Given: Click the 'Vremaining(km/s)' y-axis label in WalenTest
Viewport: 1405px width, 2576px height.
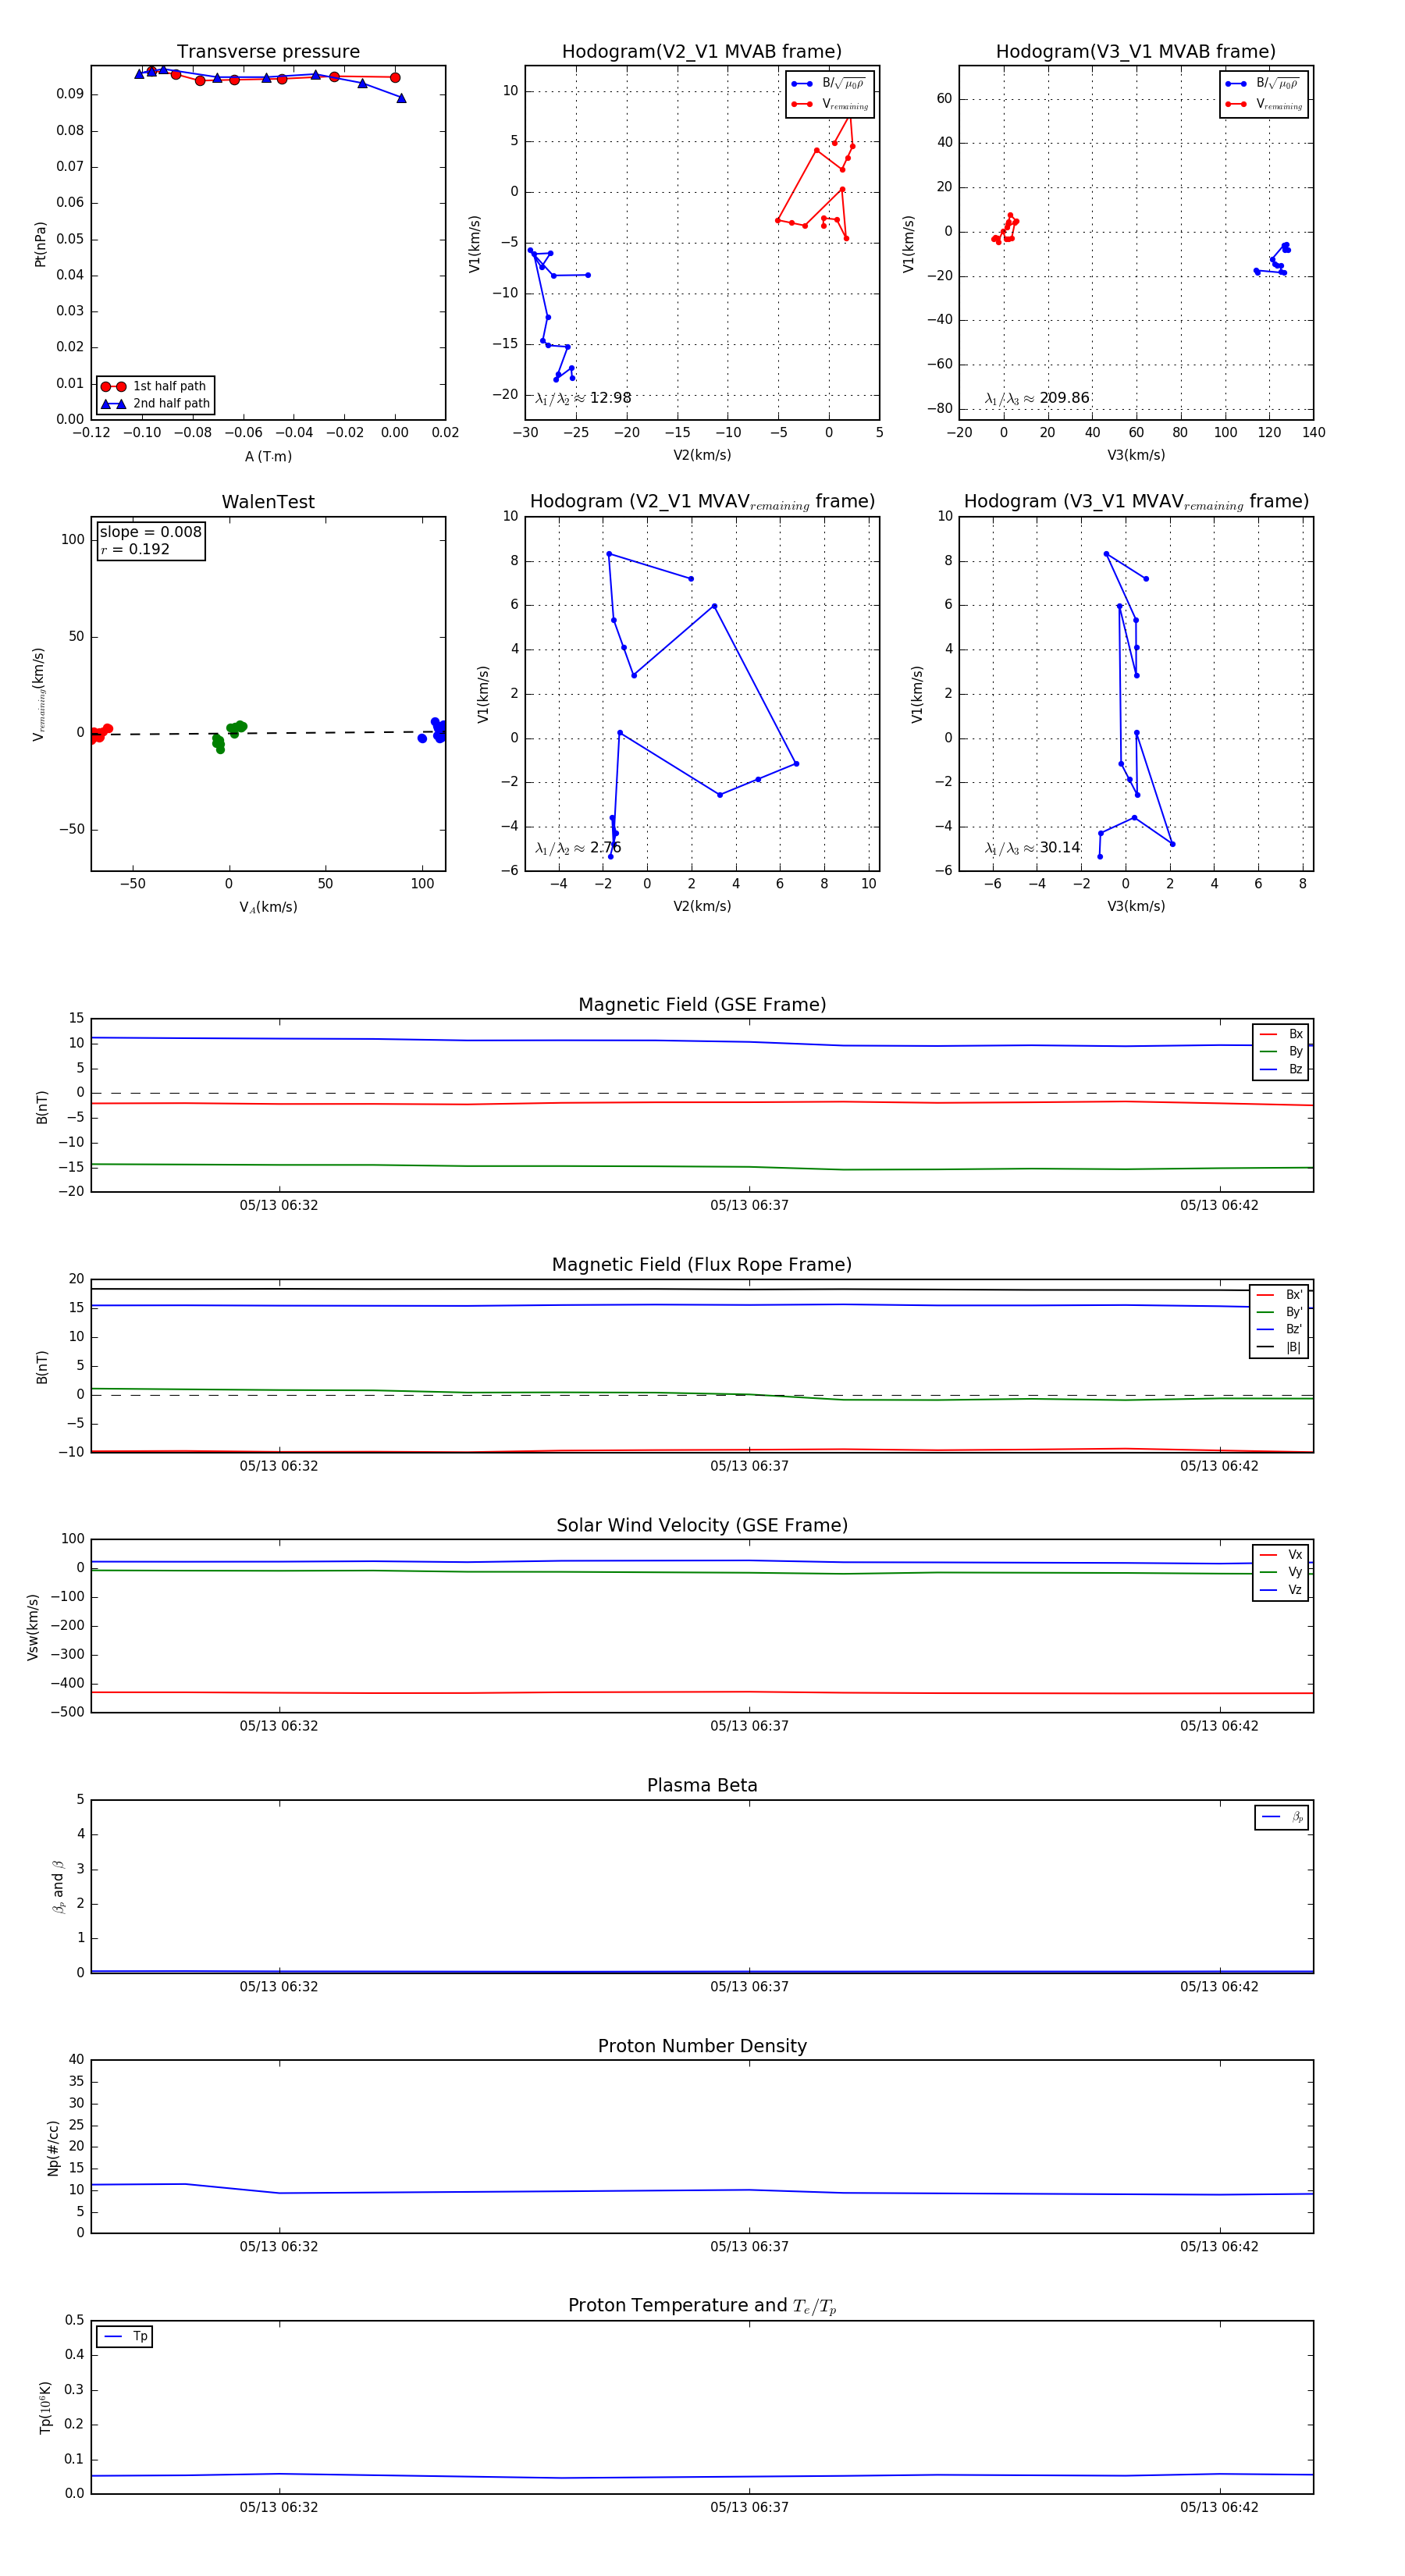Looking at the screenshot, I should point(39,694).
